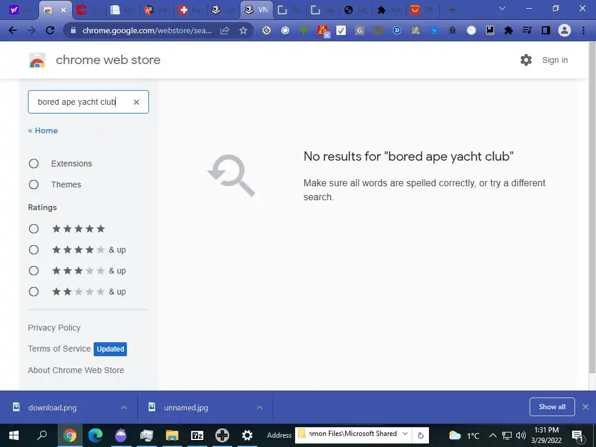Screen dimensions: 596x447
Task: Open the media controls queue icon
Action: pos(527,30)
